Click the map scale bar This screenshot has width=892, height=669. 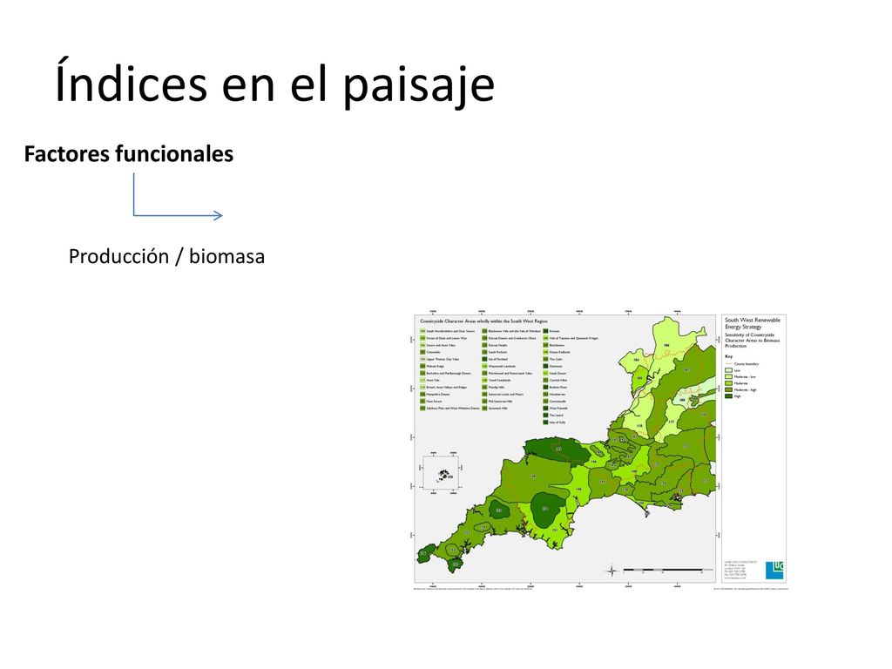click(663, 570)
